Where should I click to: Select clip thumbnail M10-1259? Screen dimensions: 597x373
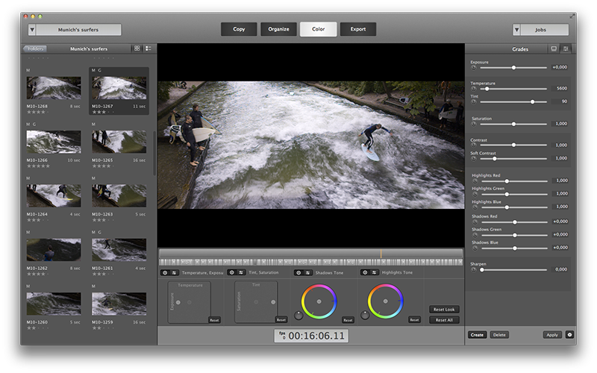(119, 304)
